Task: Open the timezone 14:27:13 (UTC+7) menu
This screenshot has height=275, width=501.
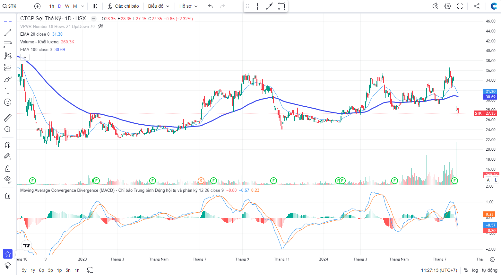Action: coord(439,270)
